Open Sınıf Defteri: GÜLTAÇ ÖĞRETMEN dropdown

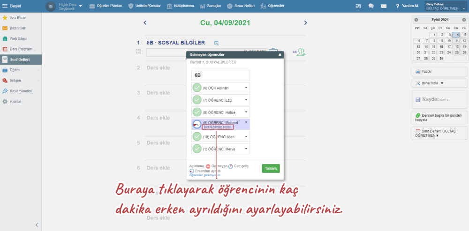[x=439, y=133]
